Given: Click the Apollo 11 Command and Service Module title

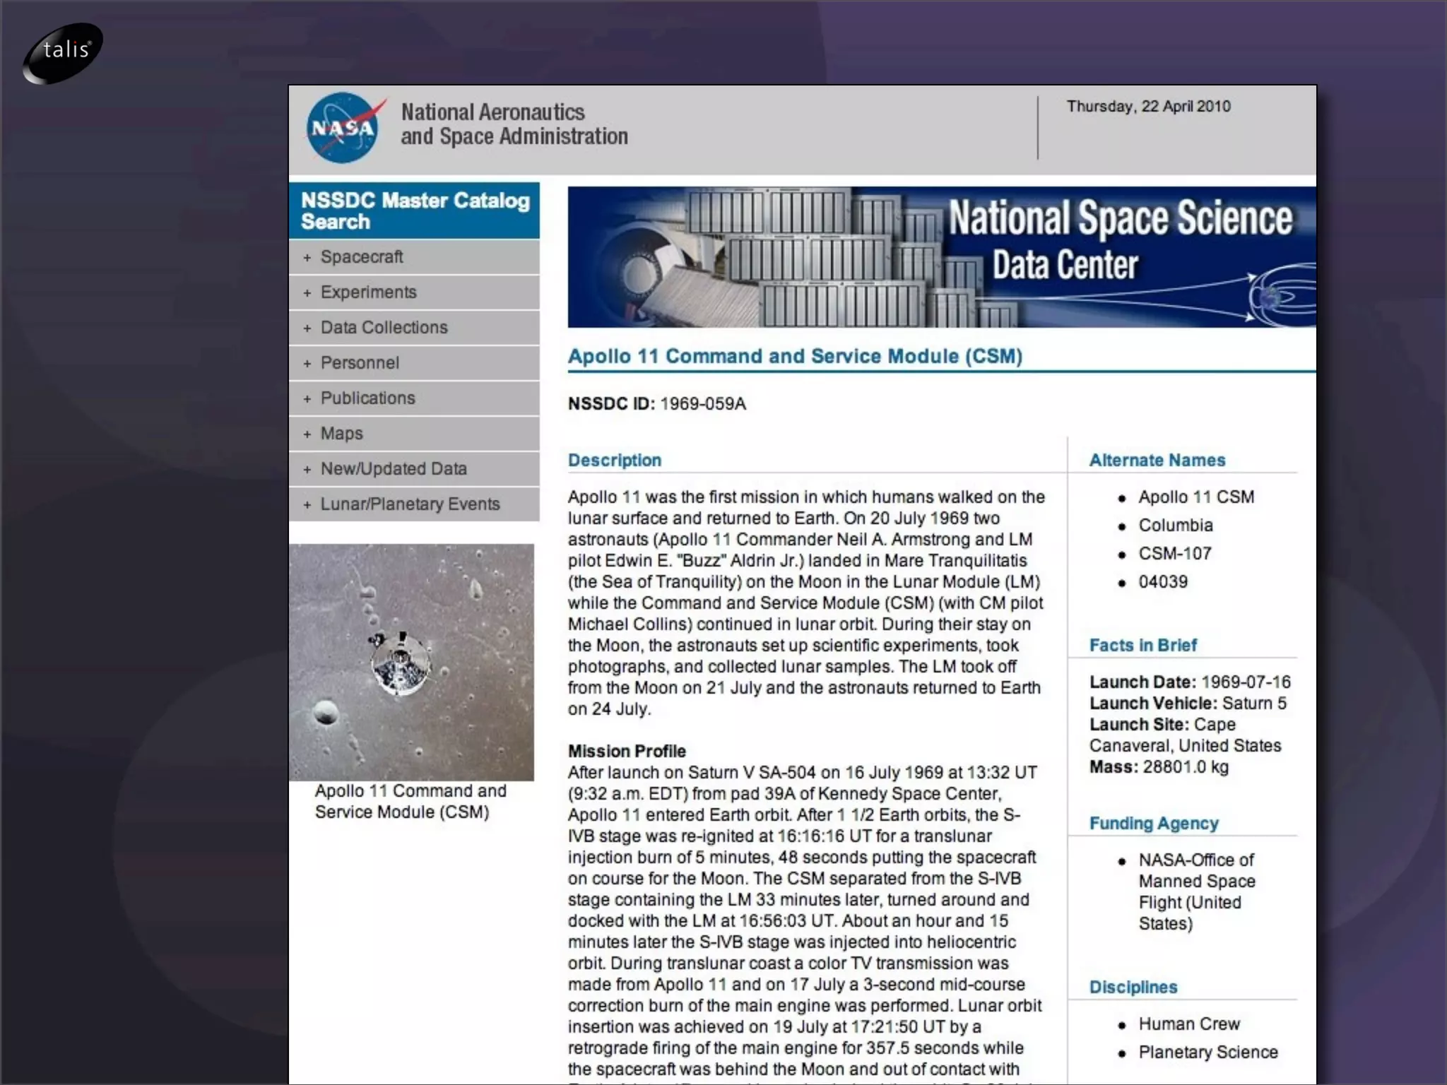Looking at the screenshot, I should pyautogui.click(x=795, y=356).
